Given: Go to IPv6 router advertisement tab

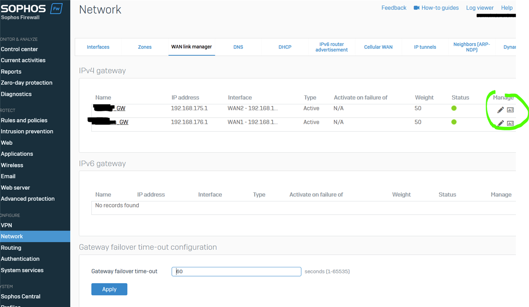Looking at the screenshot, I should pyautogui.click(x=331, y=47).
